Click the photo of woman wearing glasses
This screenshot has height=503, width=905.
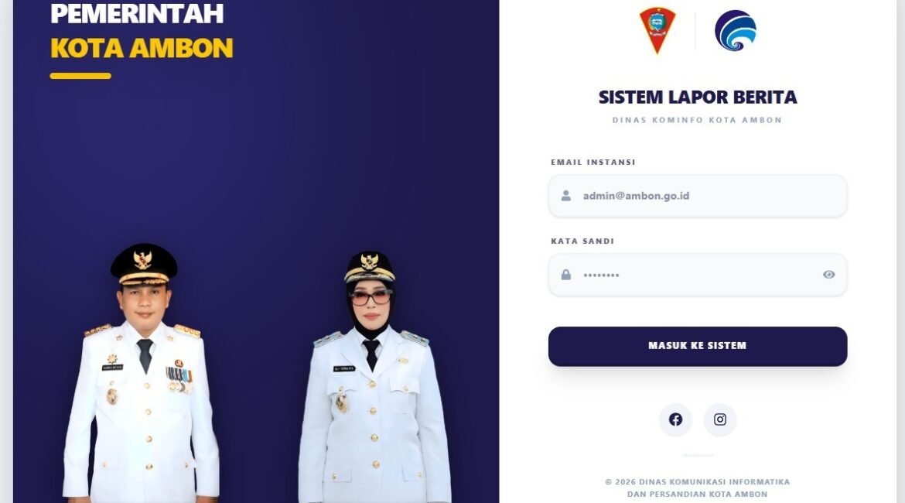(x=374, y=378)
